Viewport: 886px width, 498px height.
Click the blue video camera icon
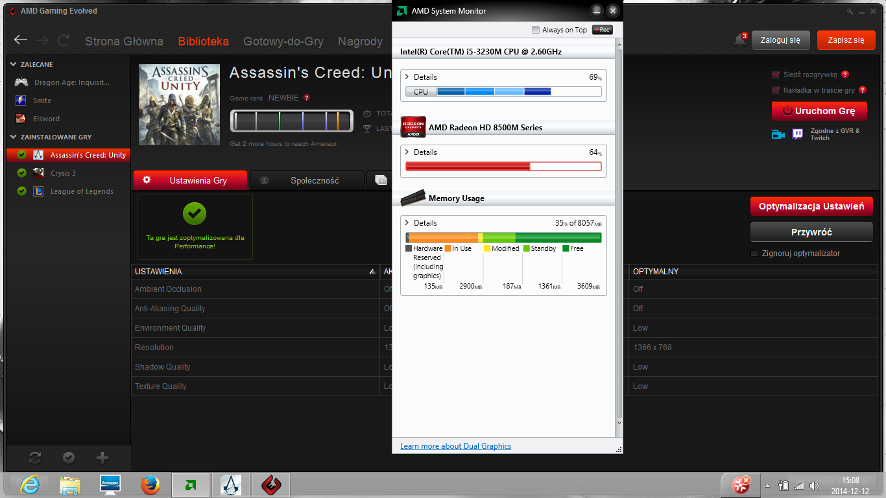click(778, 134)
